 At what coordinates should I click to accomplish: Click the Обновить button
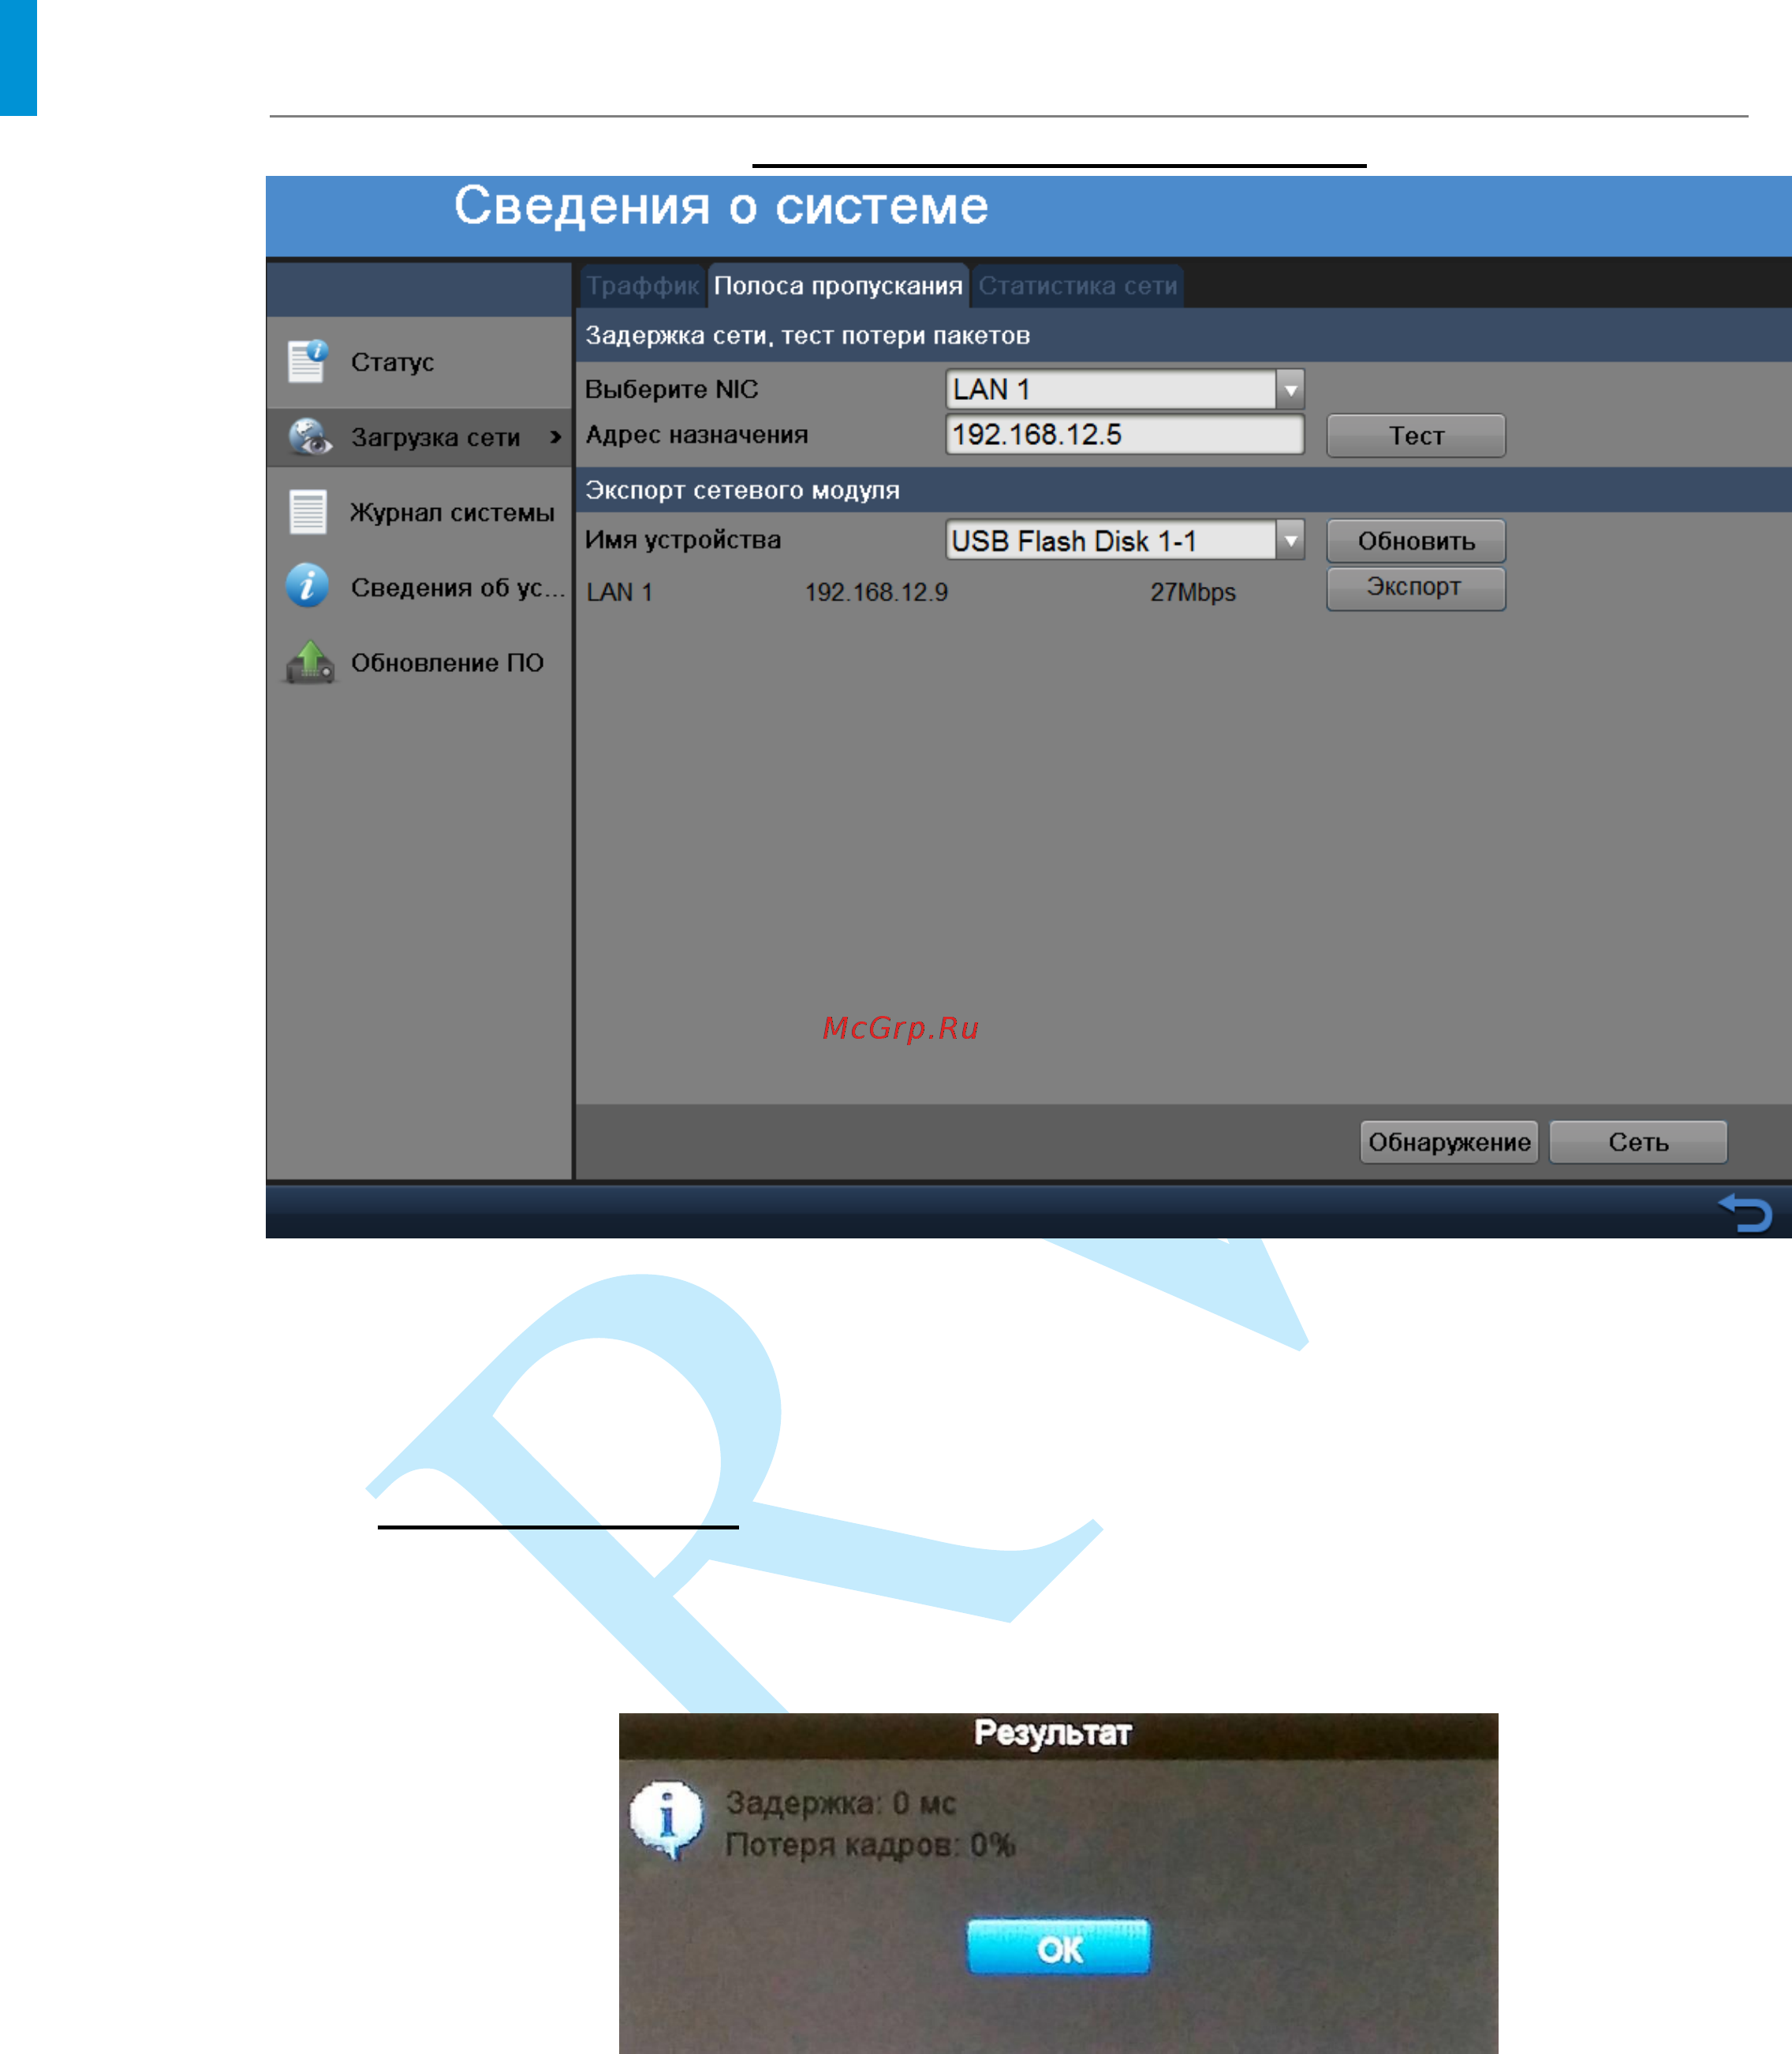pyautogui.click(x=1415, y=541)
